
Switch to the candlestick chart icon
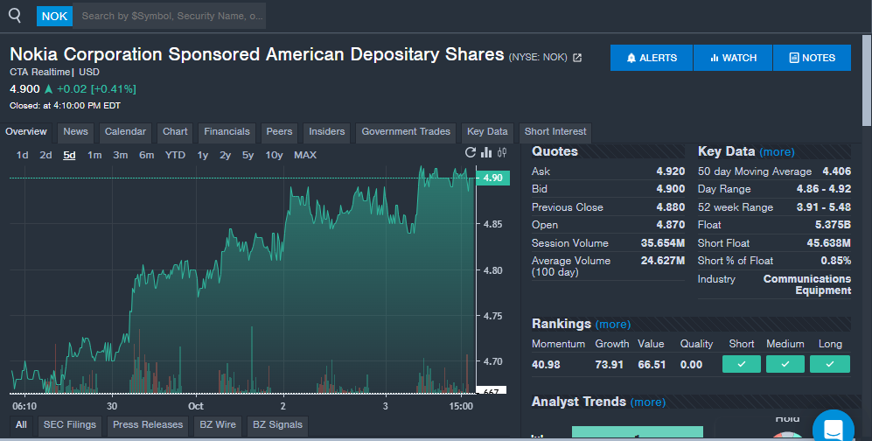pos(502,152)
